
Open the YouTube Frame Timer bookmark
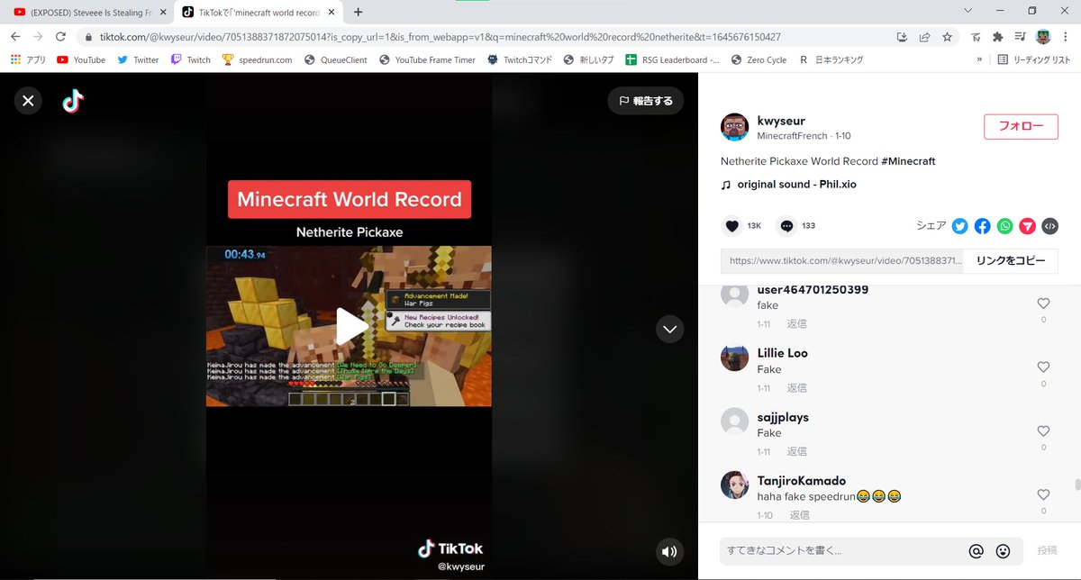(427, 59)
